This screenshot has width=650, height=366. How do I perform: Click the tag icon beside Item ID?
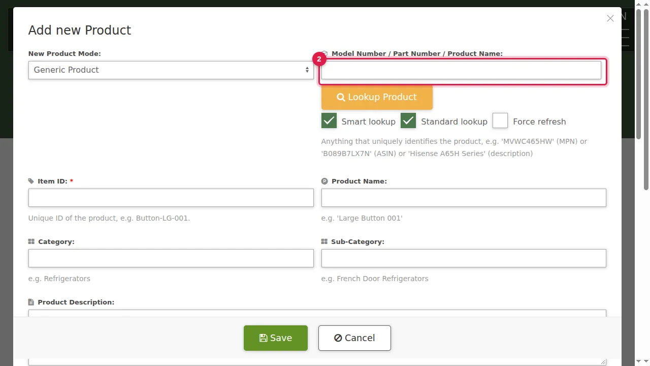pyautogui.click(x=31, y=181)
